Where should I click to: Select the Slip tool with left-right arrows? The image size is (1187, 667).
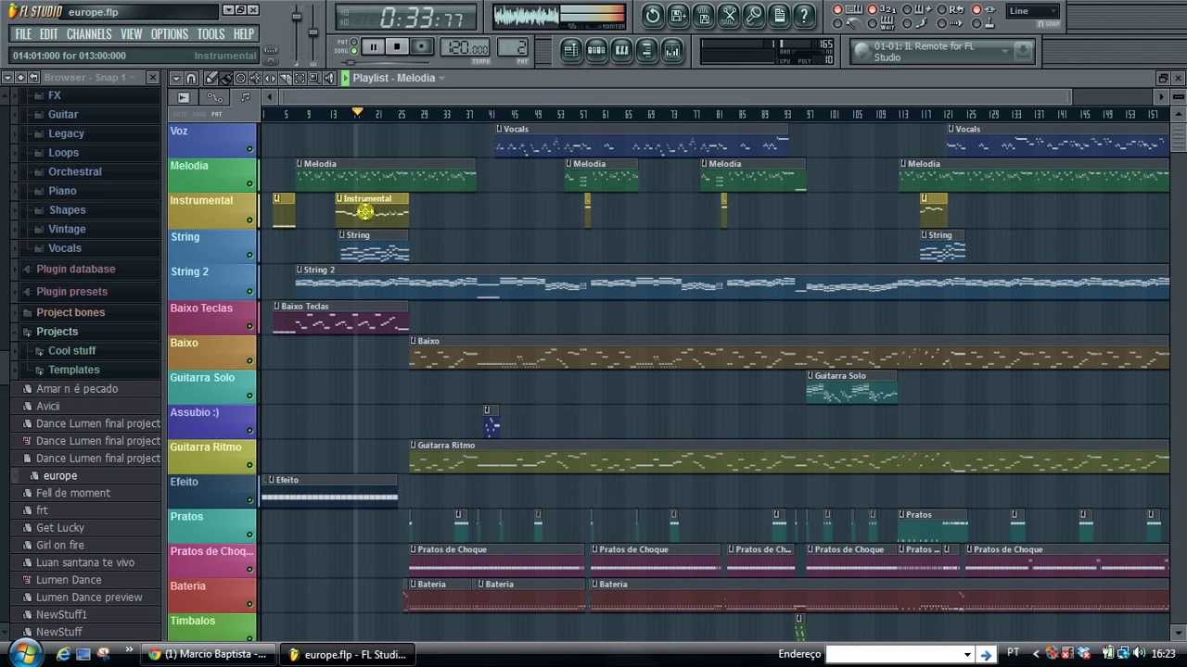[270, 79]
